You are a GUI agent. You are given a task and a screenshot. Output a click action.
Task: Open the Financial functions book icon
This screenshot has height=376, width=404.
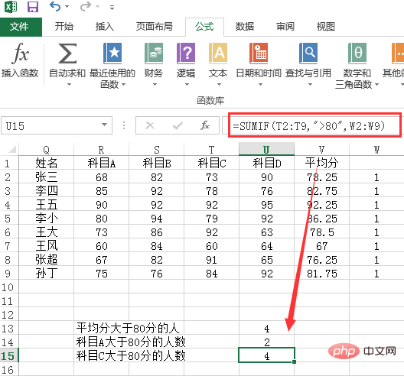click(154, 53)
